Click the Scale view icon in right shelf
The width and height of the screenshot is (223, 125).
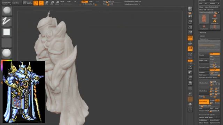pyautogui.click(x=190, y=78)
